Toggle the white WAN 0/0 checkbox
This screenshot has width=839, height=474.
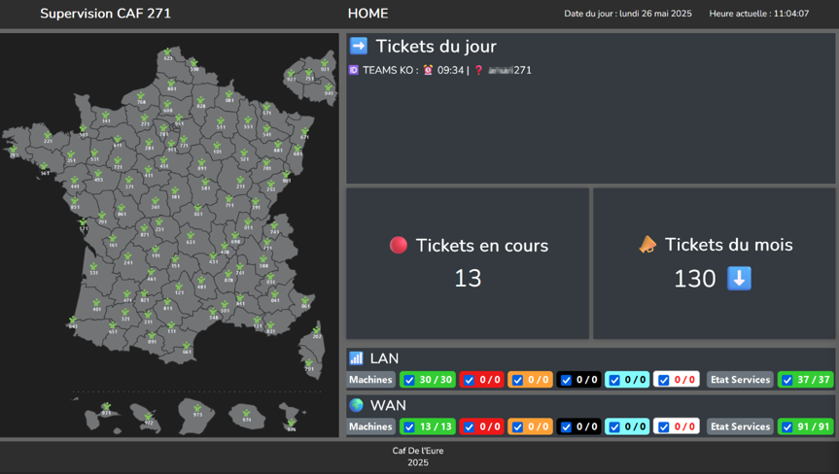pyautogui.click(x=663, y=427)
